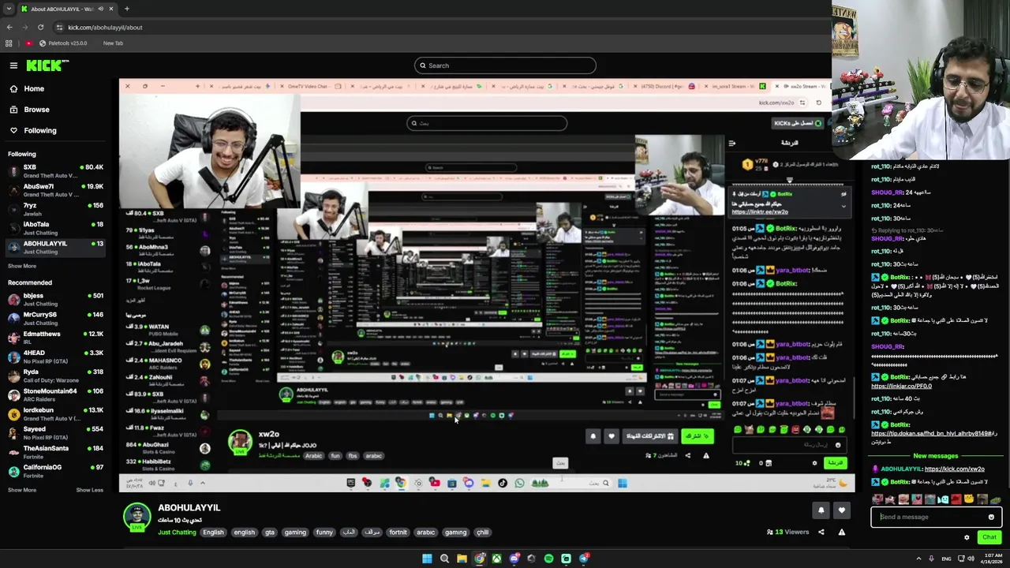Share the ABOHULAYYIL stream
1010x568 pixels.
click(821, 532)
